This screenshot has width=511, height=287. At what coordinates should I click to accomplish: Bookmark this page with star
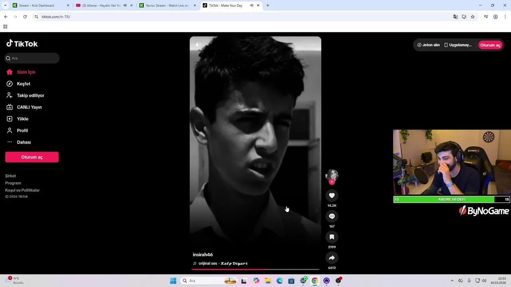(x=473, y=17)
